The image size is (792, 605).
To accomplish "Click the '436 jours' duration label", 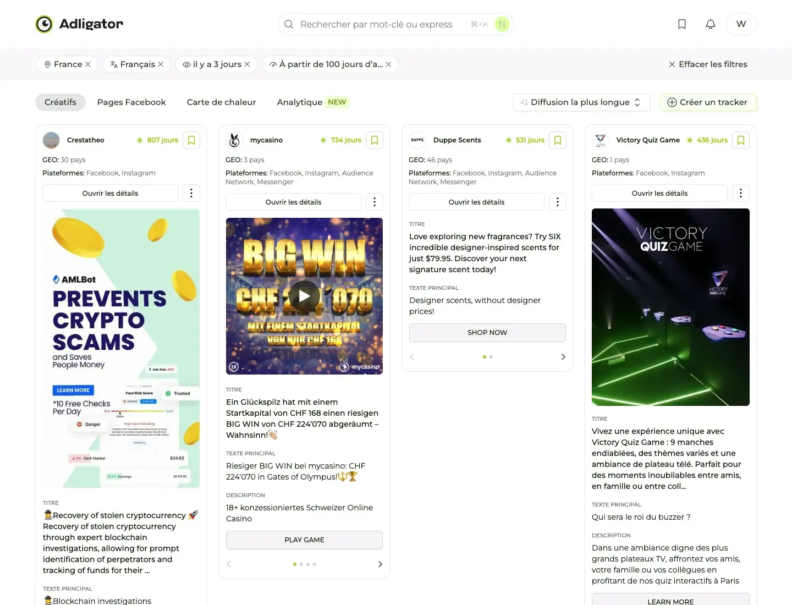I will (x=712, y=140).
